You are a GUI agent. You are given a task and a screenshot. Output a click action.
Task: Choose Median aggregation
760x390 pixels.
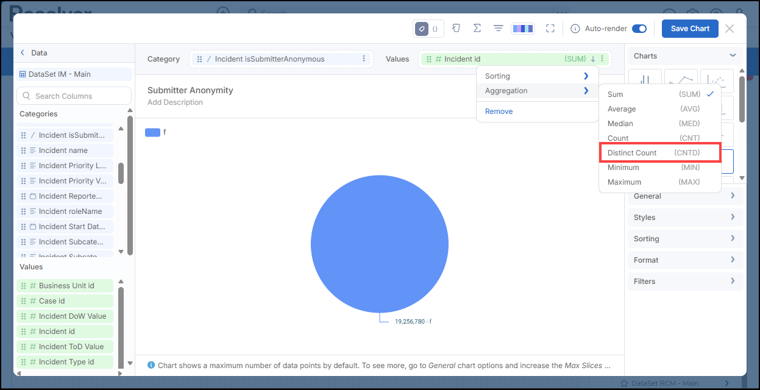point(660,124)
